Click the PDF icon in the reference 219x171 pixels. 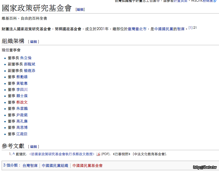pos(98,154)
